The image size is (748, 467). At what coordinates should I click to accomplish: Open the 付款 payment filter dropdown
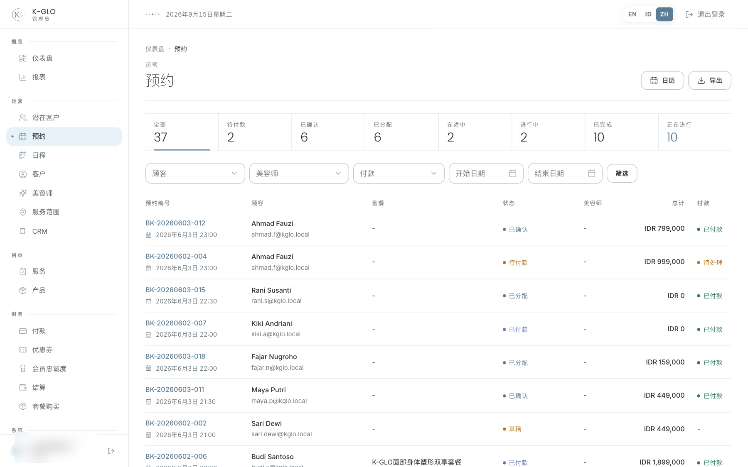[x=399, y=174]
